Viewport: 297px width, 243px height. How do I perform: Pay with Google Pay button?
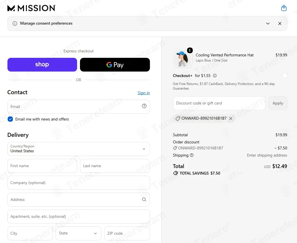pos(115,65)
